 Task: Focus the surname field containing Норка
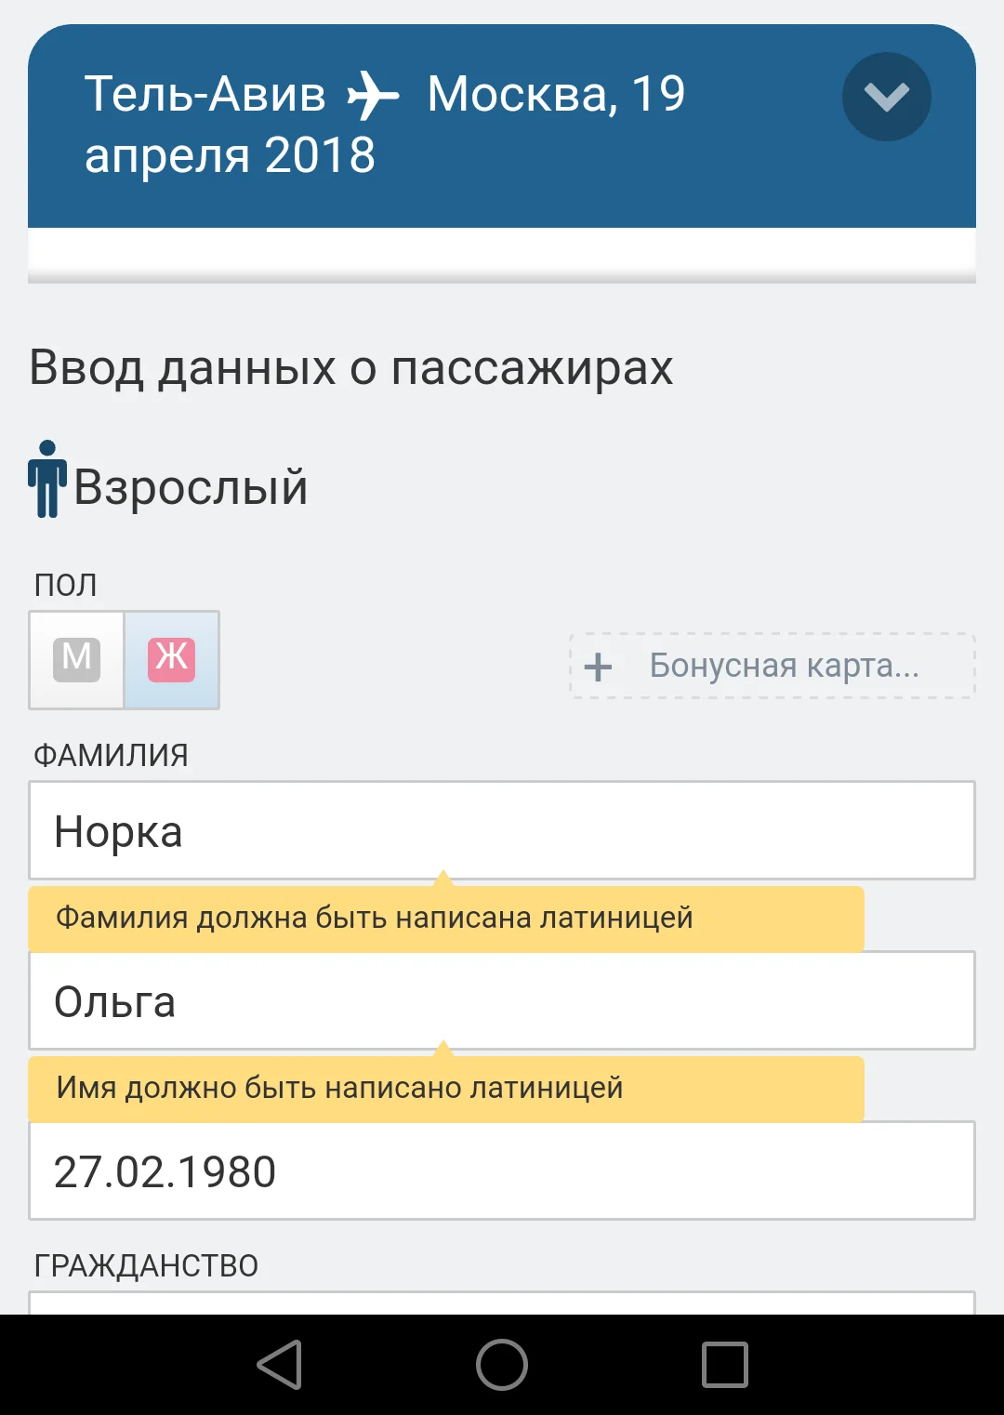pyautogui.click(x=502, y=830)
